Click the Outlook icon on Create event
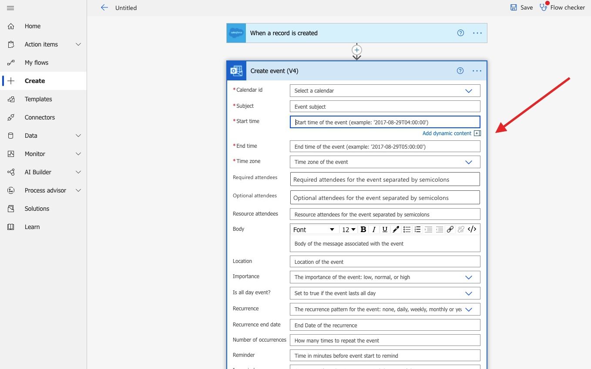This screenshot has width=591, height=369. tap(236, 71)
